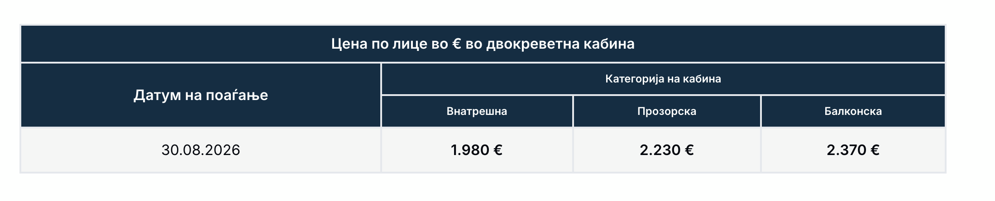Select the "Датум на поаѓање" column header
Image resolution: width=995 pixels, height=201 pixels.
(x=201, y=95)
